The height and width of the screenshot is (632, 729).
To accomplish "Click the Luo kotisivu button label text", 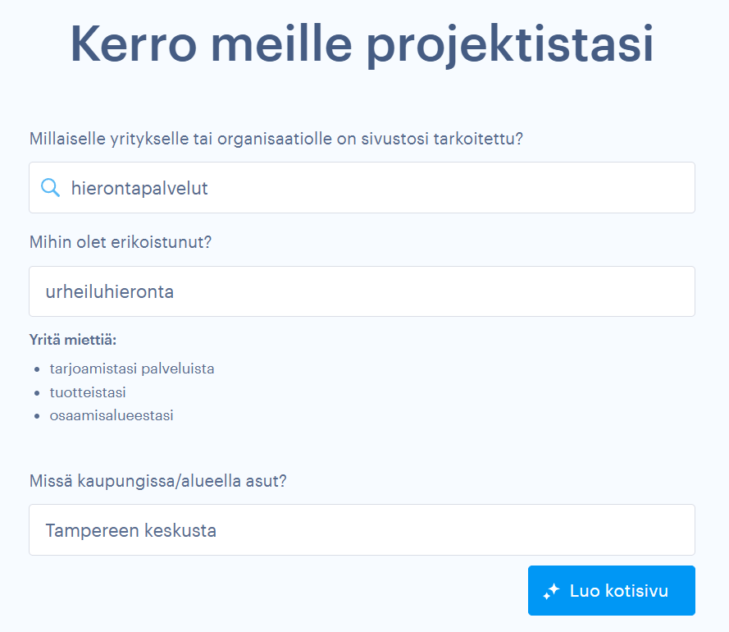I will [618, 590].
